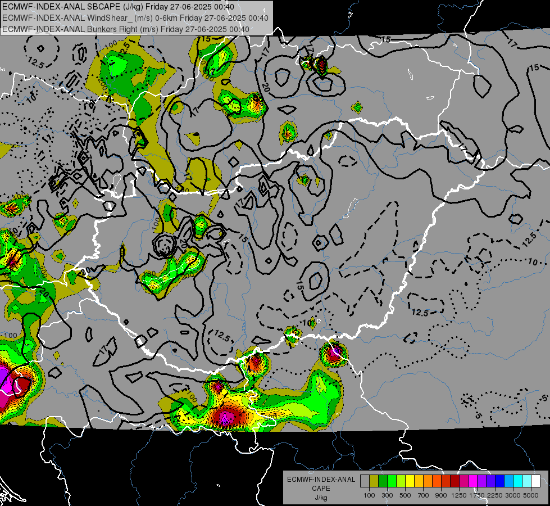Click the 1750 value under the colorbar
The width and height of the screenshot is (550, 506).
(477, 495)
